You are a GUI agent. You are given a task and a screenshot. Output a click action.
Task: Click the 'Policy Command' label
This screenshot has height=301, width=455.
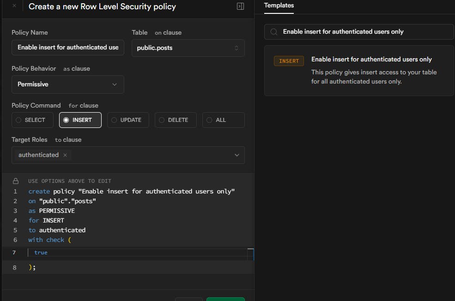point(36,105)
